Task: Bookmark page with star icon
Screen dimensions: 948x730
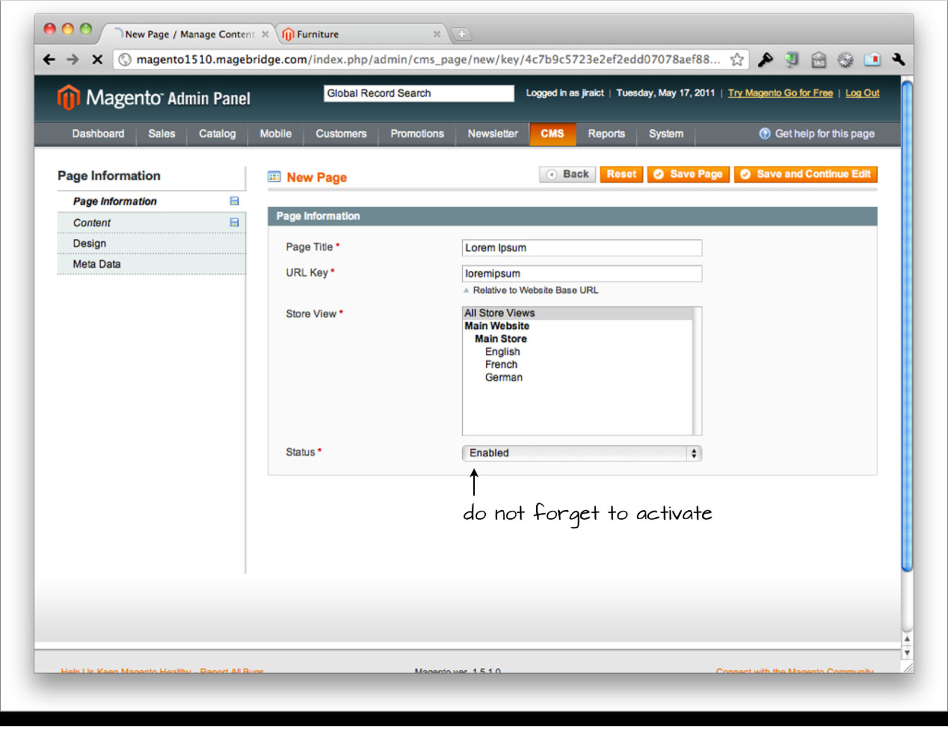Action: pos(737,59)
